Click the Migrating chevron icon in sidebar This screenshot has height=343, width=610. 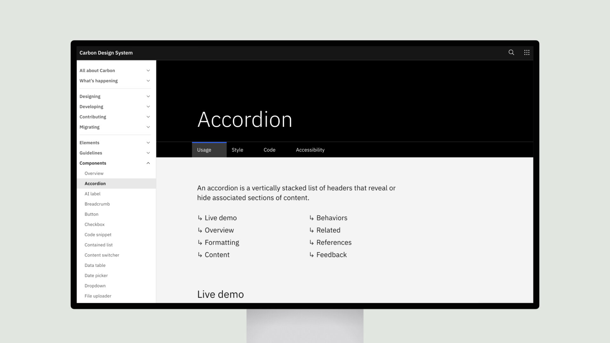[149, 127]
